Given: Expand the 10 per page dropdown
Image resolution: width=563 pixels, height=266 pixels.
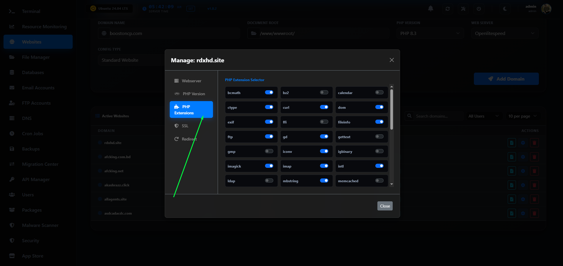Looking at the screenshot, I should pyautogui.click(x=523, y=116).
